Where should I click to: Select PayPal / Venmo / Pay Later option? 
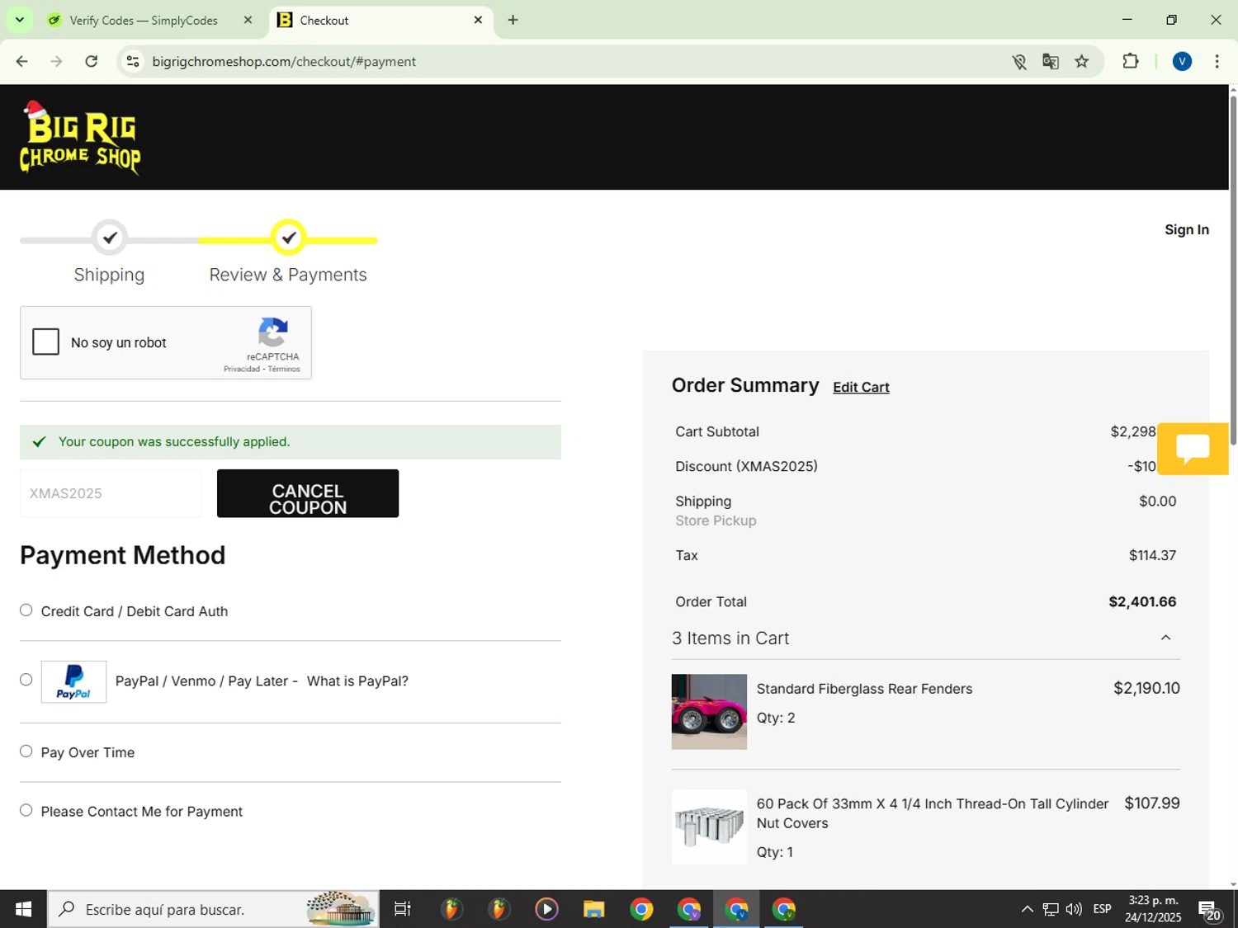click(x=26, y=680)
